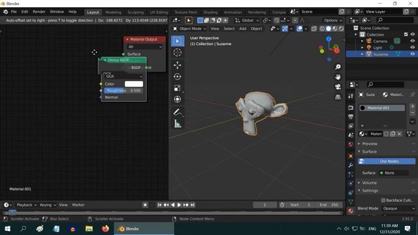Screen dimensions: 418x235
Task: Toggle Camera visibility eye in outliner
Action: click(412, 41)
